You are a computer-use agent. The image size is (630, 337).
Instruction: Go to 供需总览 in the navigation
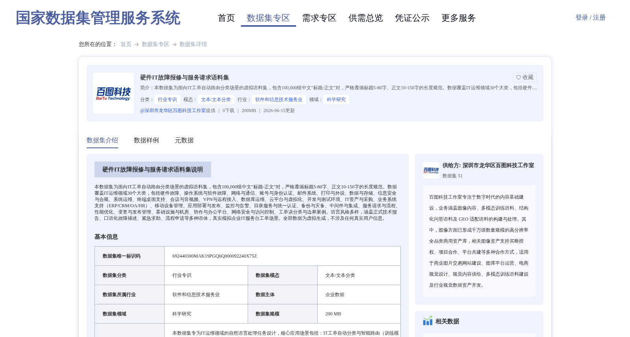click(366, 18)
